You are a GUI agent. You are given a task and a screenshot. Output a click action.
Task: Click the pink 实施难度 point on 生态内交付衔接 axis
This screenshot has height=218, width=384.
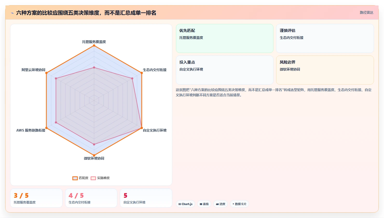pyautogui.click(x=132, y=78)
